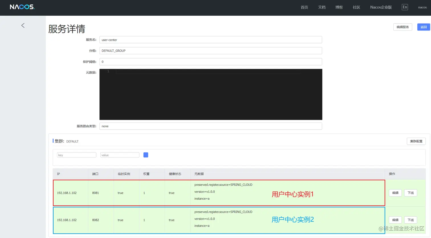Select the 服务详情 page heading
The image size is (431, 238).
(x=67, y=29)
